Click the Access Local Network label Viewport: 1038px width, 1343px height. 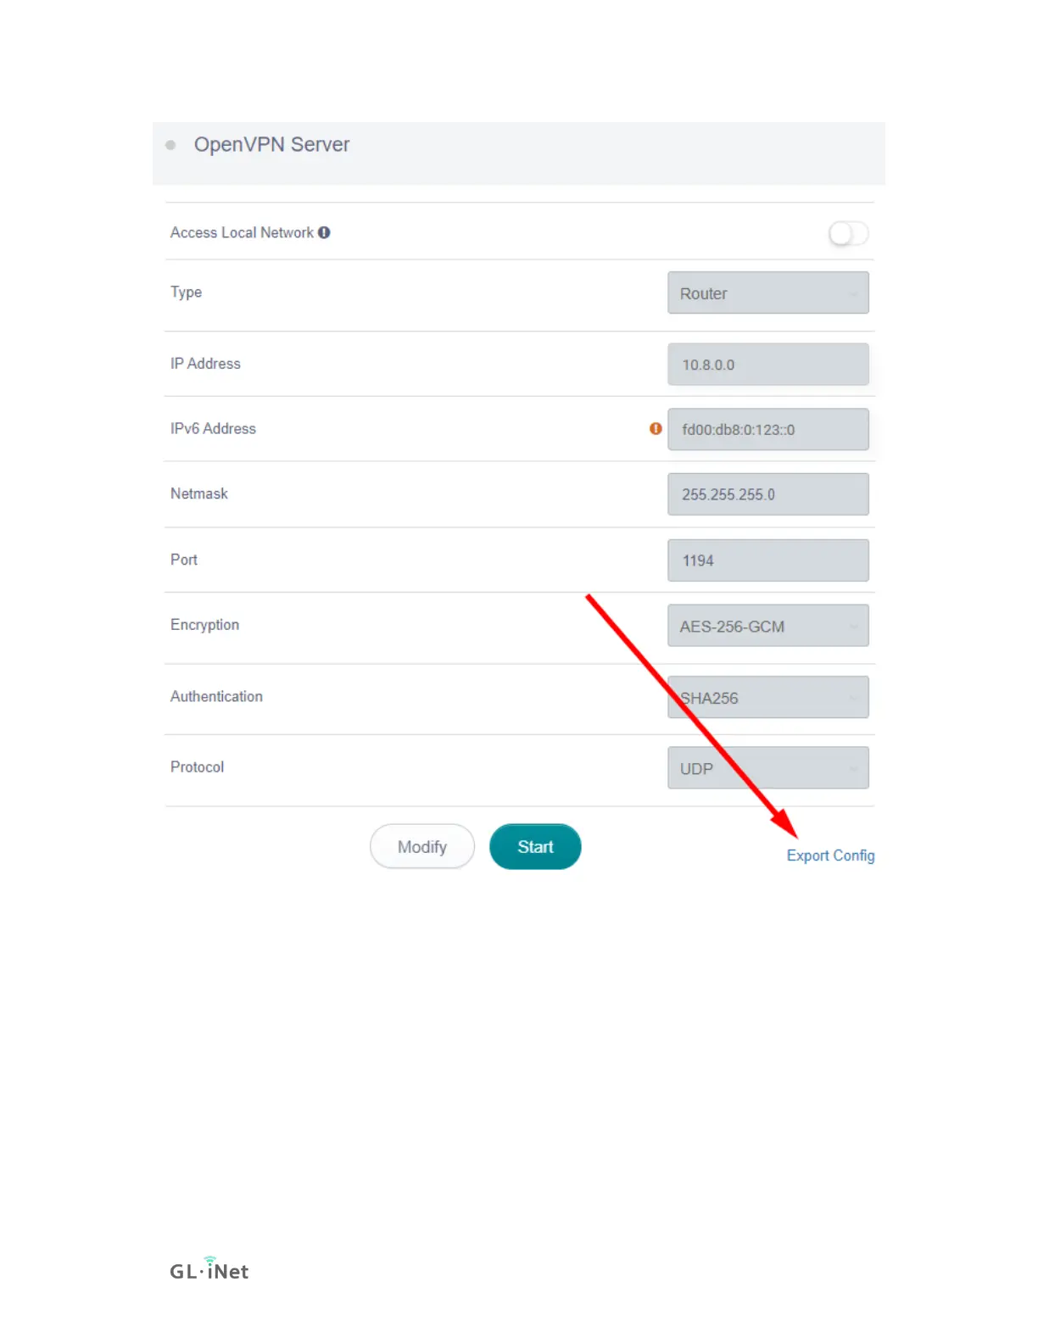coord(242,232)
